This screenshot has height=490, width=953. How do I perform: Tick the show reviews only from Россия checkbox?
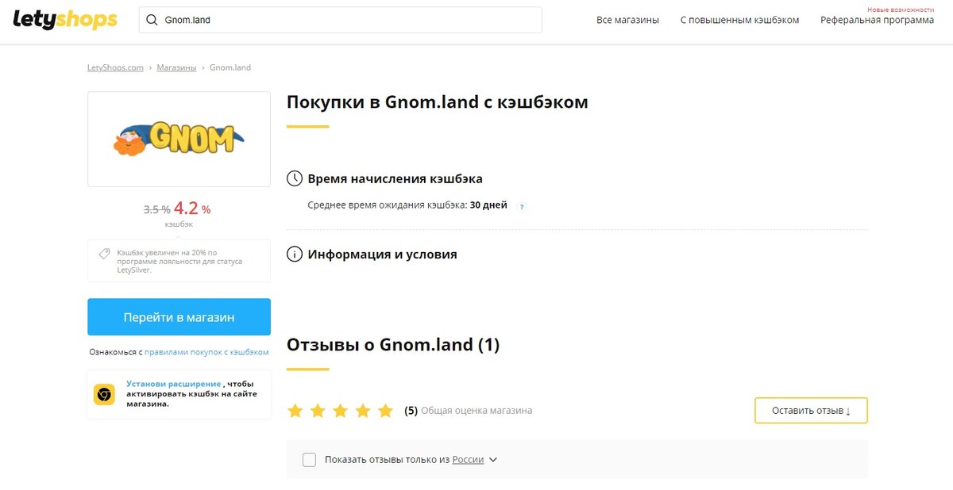pos(309,460)
